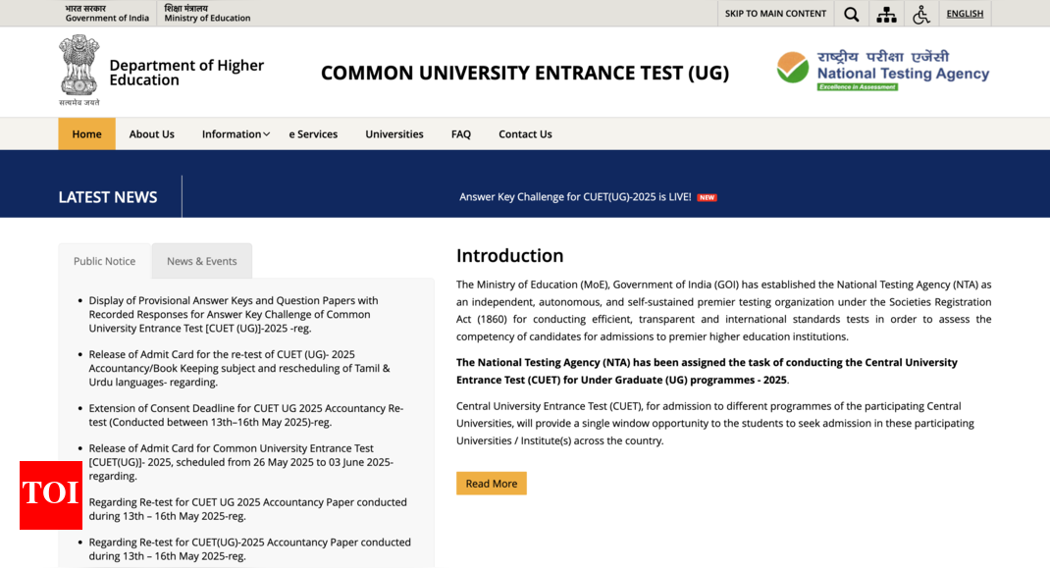Click the red NEW badge in news ticker
Image resolution: width=1050 pixels, height=568 pixels.
[x=707, y=197]
